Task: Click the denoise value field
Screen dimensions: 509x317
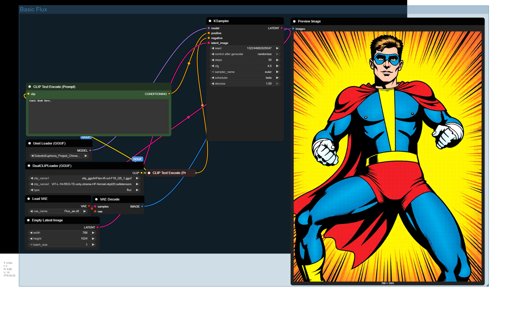Action: (x=245, y=84)
